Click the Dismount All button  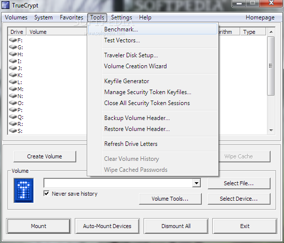coord(176,226)
